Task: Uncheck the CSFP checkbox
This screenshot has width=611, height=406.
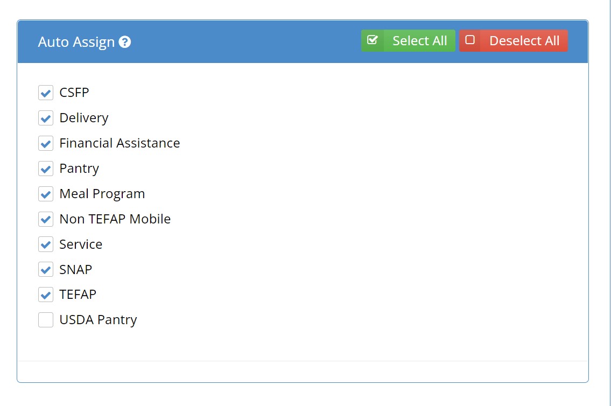Action: (46, 93)
